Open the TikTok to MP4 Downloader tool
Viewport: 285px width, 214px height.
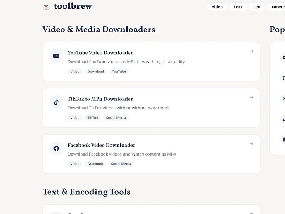click(100, 99)
